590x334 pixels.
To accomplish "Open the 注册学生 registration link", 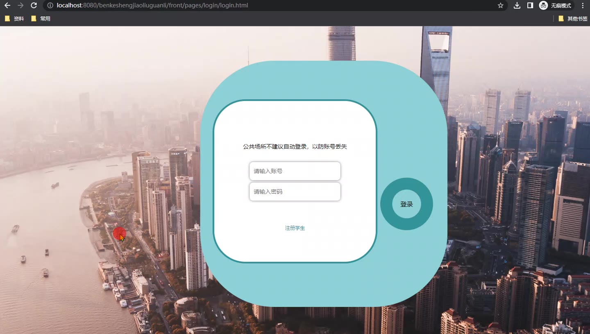I will point(295,228).
